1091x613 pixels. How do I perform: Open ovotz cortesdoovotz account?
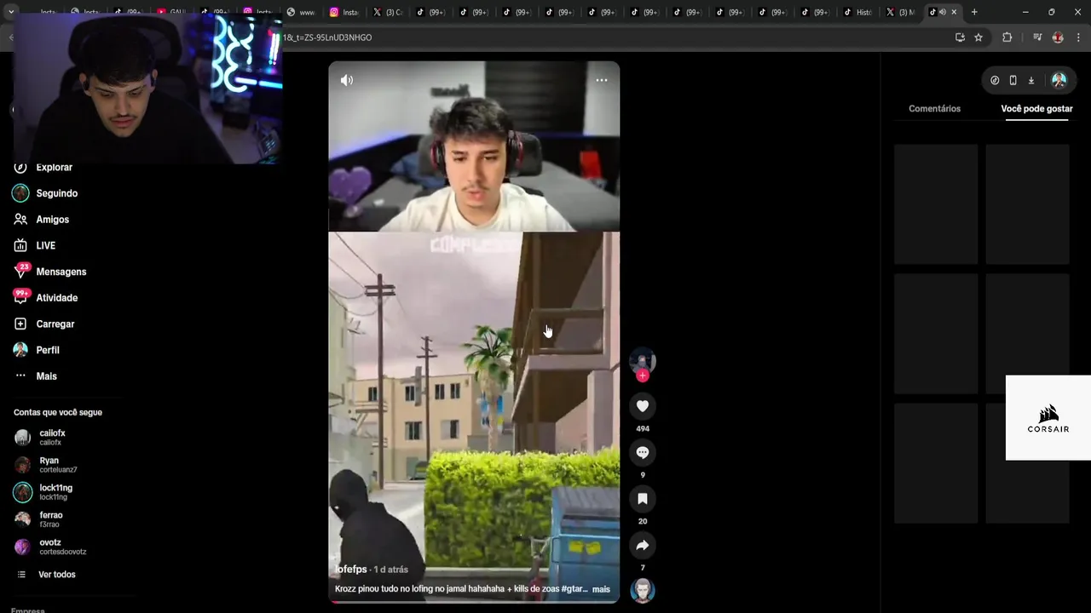point(51,547)
